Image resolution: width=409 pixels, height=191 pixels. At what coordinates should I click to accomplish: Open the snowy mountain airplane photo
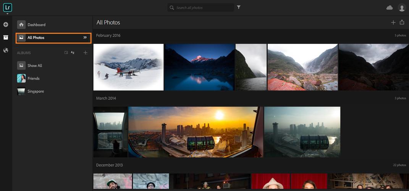click(x=128, y=67)
